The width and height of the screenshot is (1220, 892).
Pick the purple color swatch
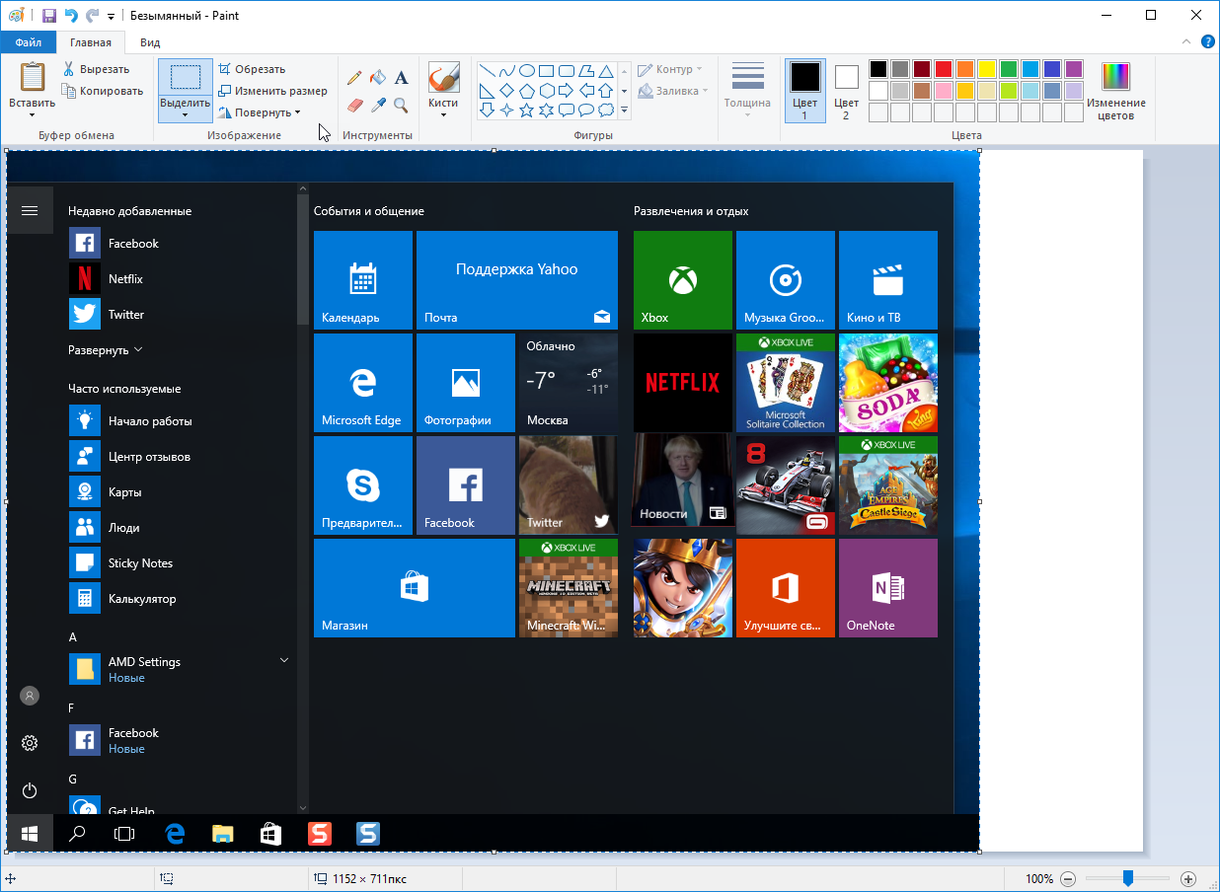pyautogui.click(x=1073, y=69)
